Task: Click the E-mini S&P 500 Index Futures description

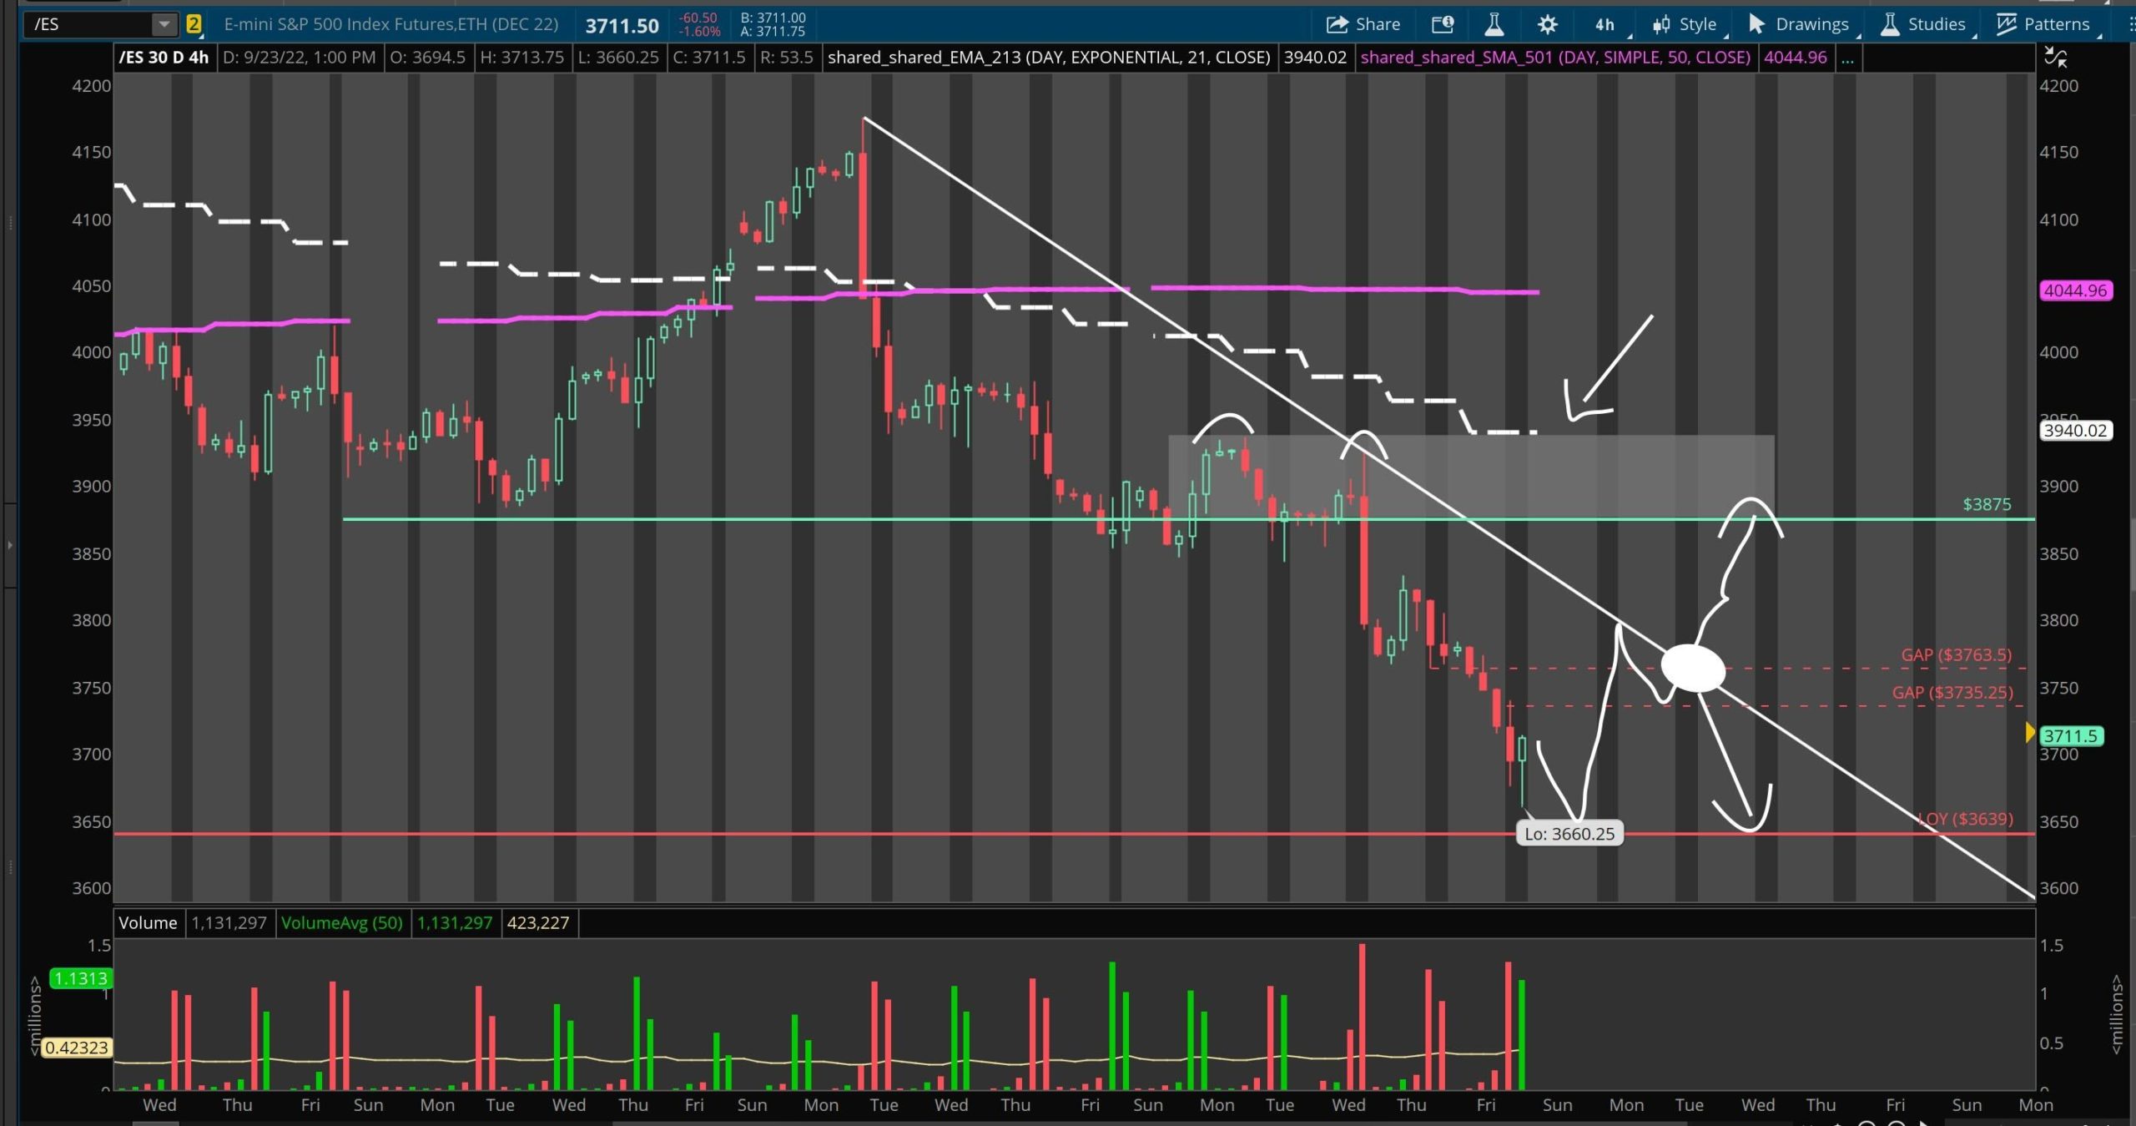Action: point(391,24)
